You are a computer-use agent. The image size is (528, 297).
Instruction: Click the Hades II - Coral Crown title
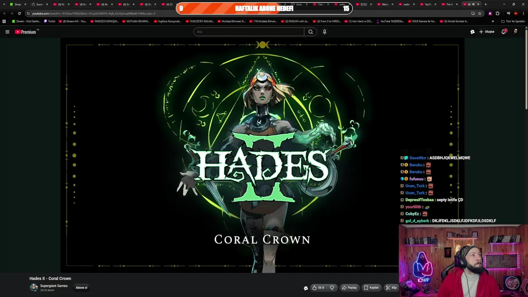pos(50,278)
